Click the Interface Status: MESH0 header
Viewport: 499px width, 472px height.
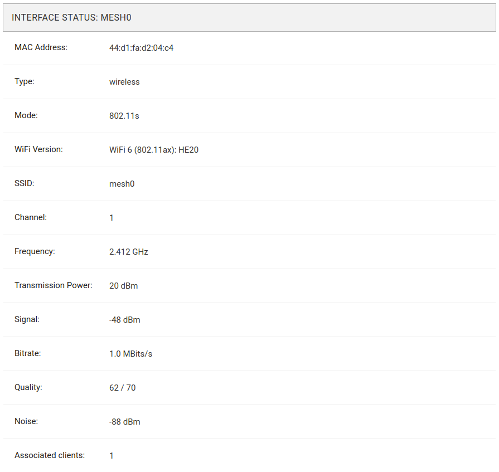pos(71,18)
